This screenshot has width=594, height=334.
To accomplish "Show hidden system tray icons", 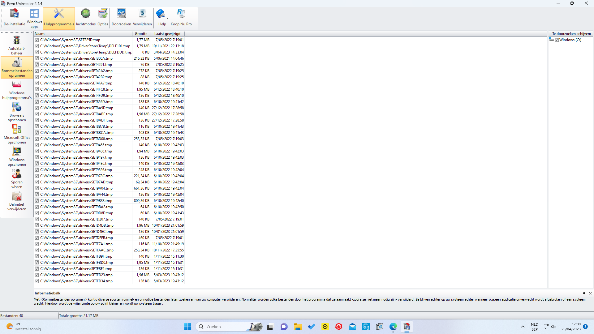I will 523,327.
